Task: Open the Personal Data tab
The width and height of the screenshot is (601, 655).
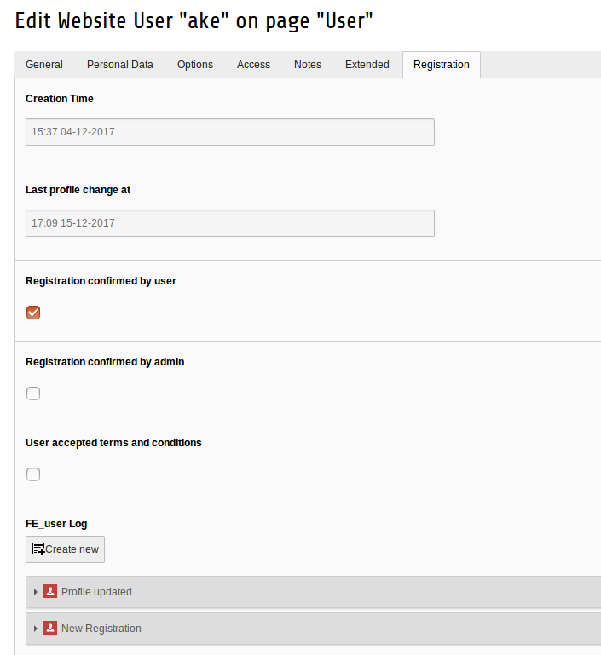Action: point(120,65)
